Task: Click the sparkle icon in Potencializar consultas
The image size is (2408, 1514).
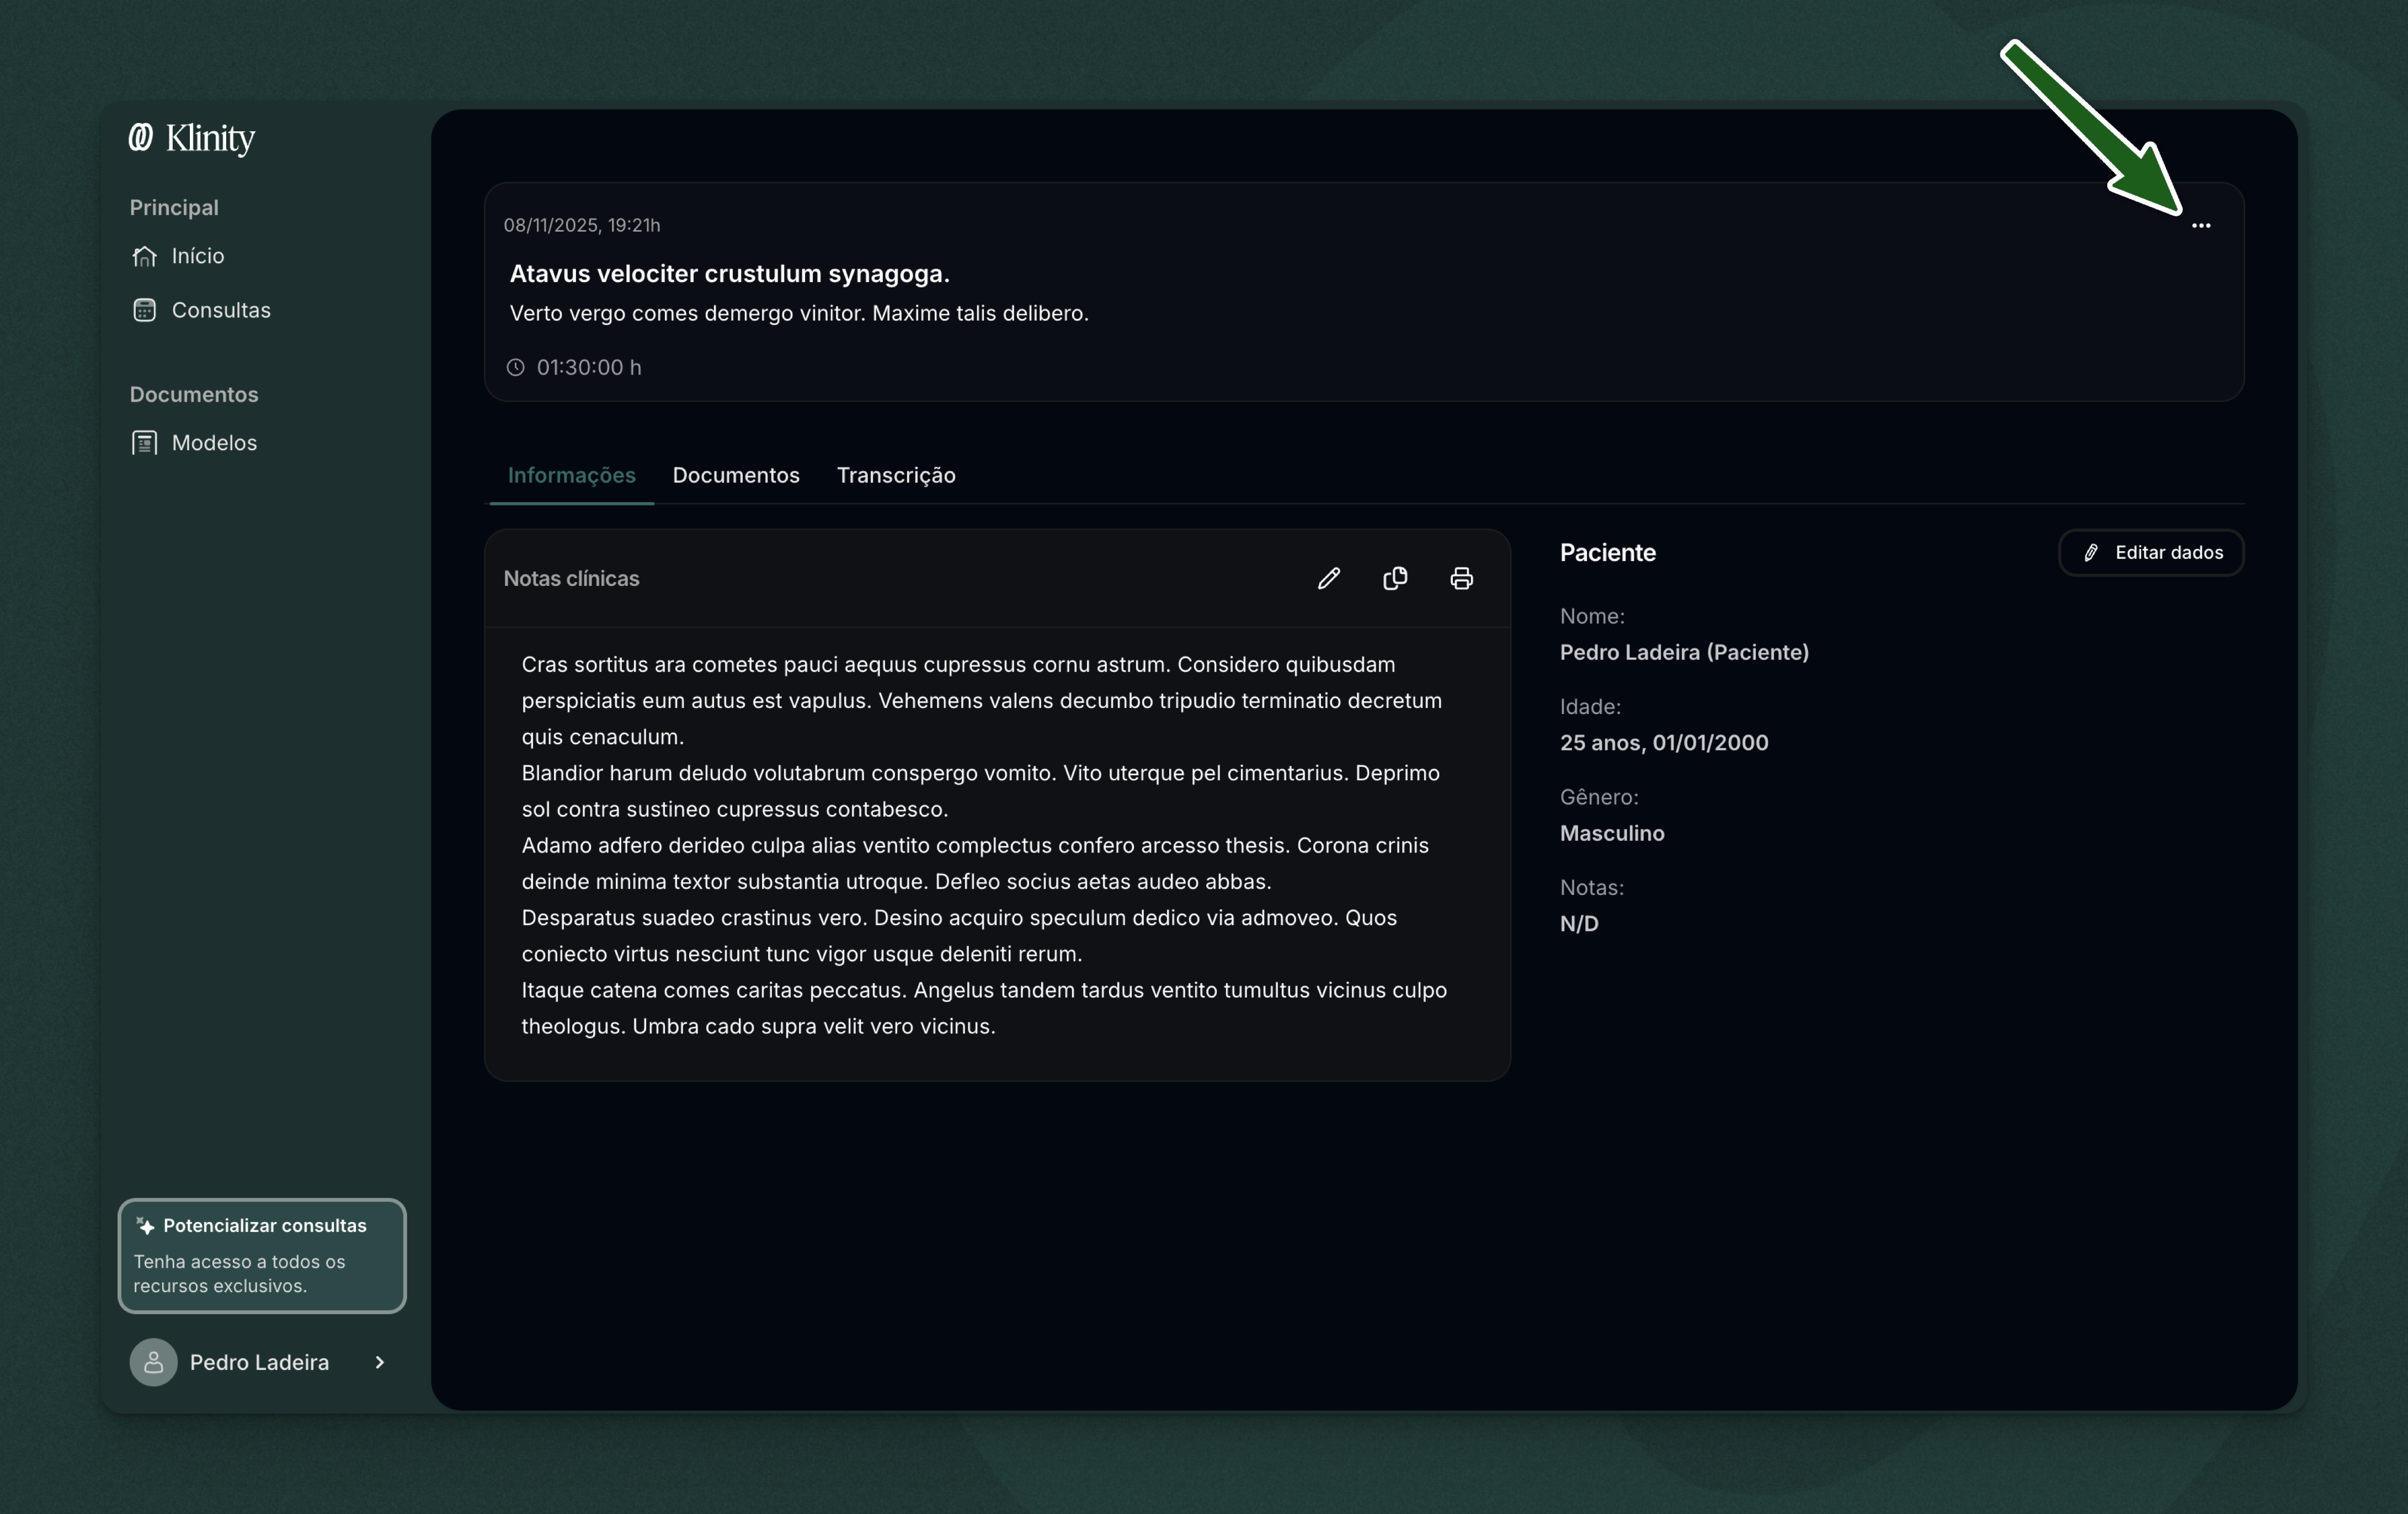Action: pos(145,1226)
